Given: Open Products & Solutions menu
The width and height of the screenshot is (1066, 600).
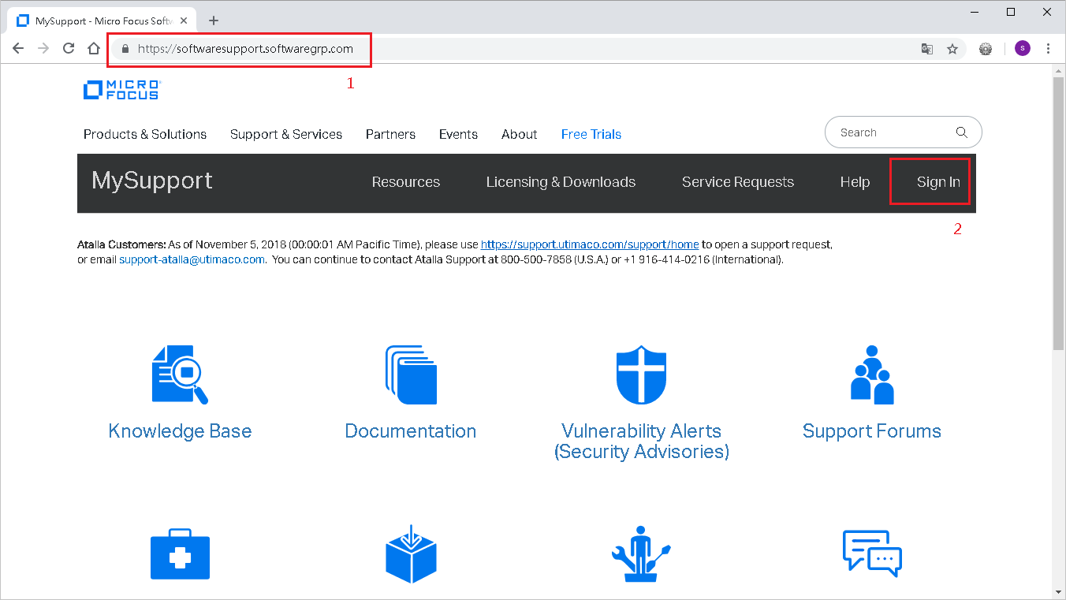Looking at the screenshot, I should pyautogui.click(x=145, y=134).
